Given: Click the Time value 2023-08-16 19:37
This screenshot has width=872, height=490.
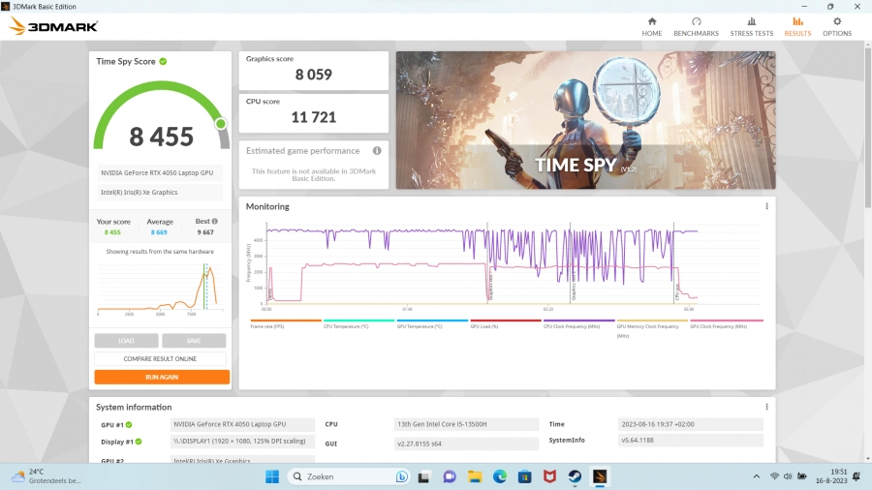Looking at the screenshot, I should click(690, 424).
